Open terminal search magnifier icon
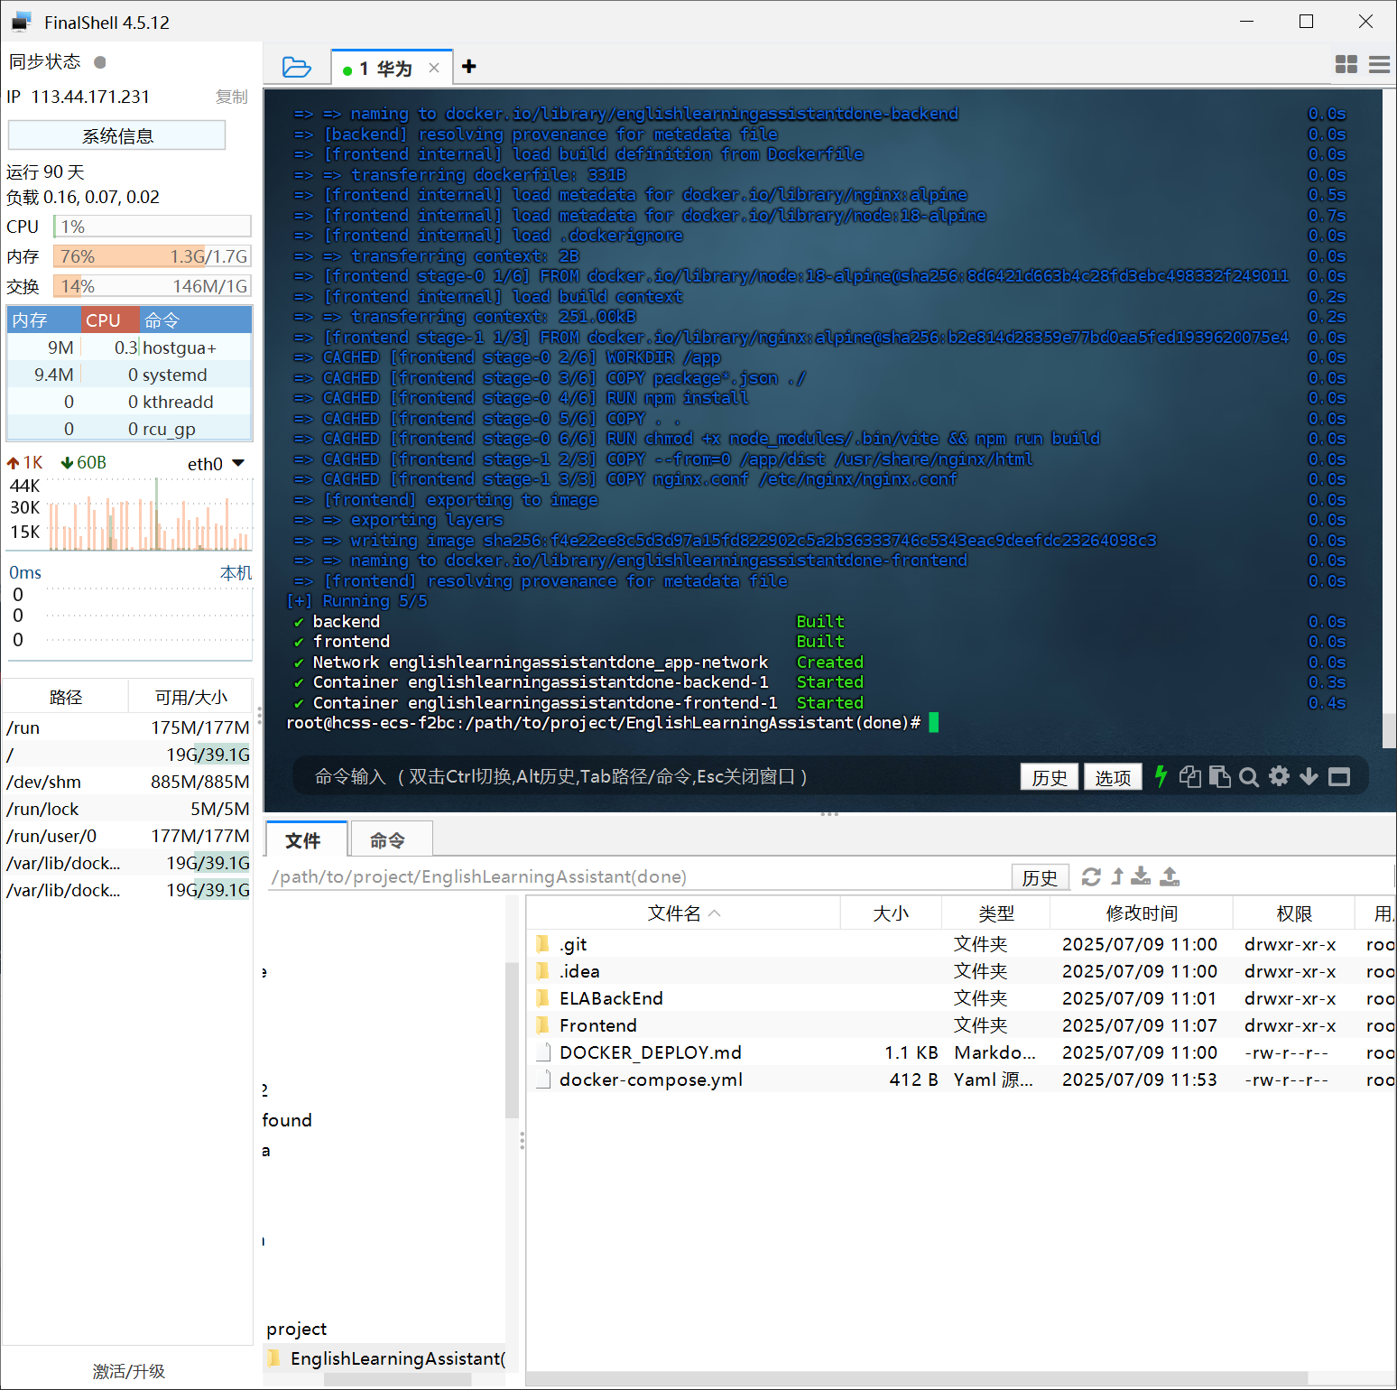1397x1390 pixels. click(x=1249, y=777)
